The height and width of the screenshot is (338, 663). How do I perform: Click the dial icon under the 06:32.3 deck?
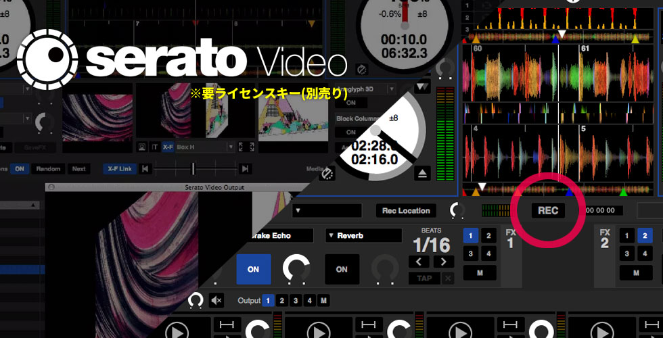coord(361,70)
